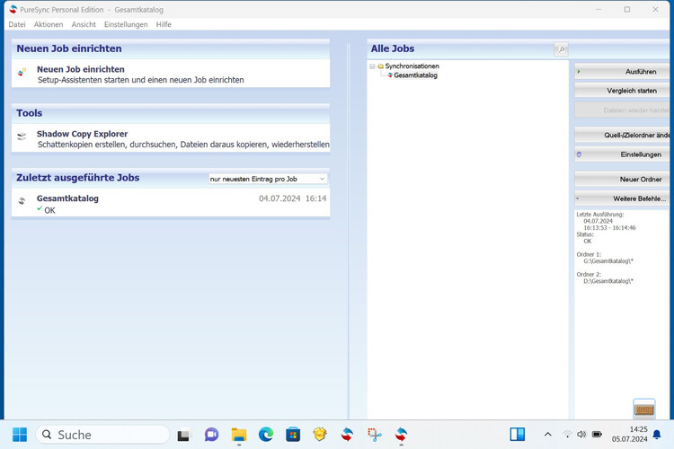Launch Microsoft Edge from taskbar
This screenshot has height=449, width=674.
[x=266, y=435]
